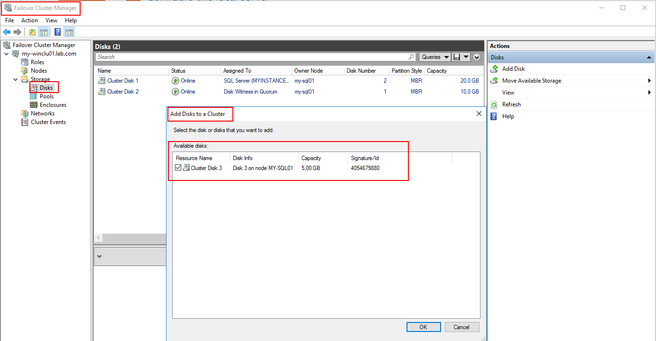Click the Failover Cluster Manager root tree icon
Screen dimensions: 656x341
click(7, 45)
